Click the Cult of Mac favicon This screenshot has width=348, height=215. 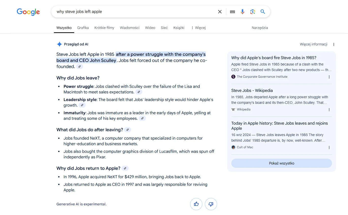pyautogui.click(x=233, y=147)
